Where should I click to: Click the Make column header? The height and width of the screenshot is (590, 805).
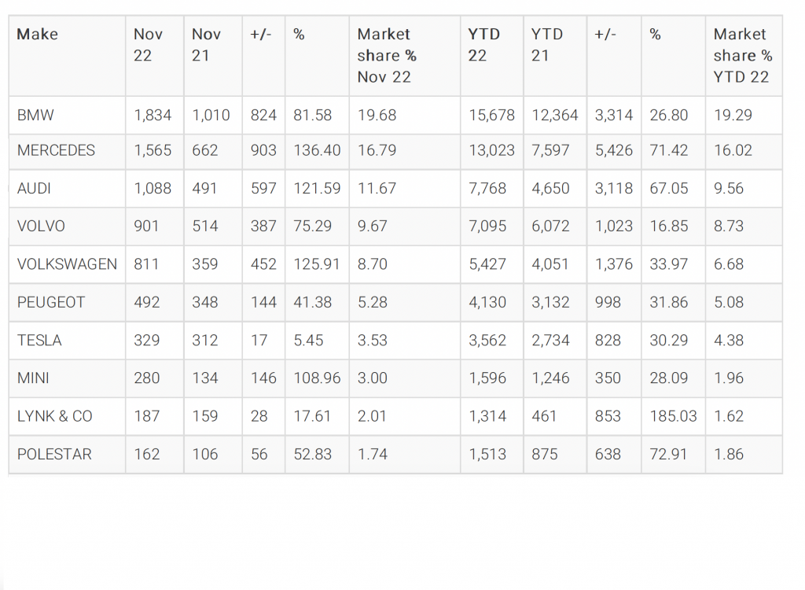38,35
